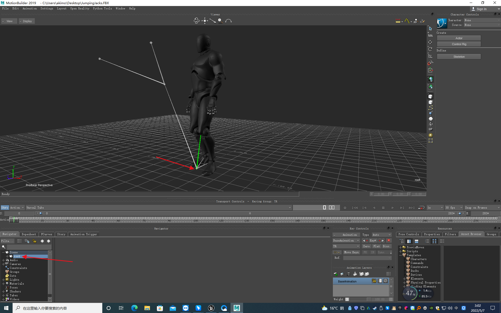501x313 pixels.
Task: Click the red X delete key icon
Action: pyautogui.click(x=389, y=240)
